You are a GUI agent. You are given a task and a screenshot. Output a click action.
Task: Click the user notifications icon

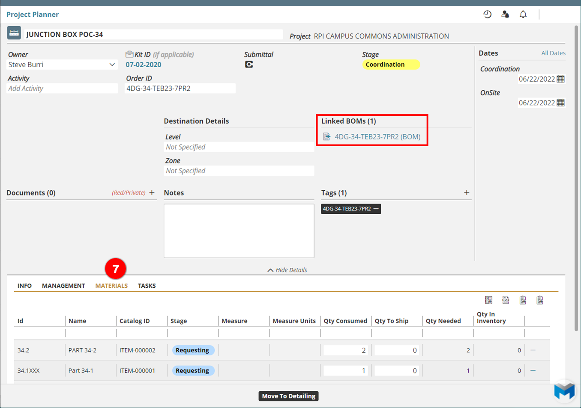point(505,14)
